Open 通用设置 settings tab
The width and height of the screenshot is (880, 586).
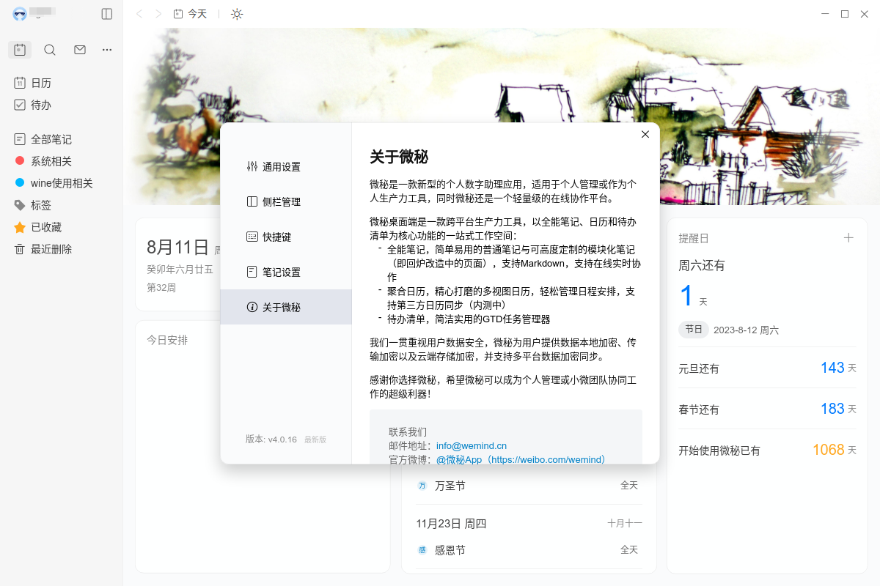tap(281, 167)
